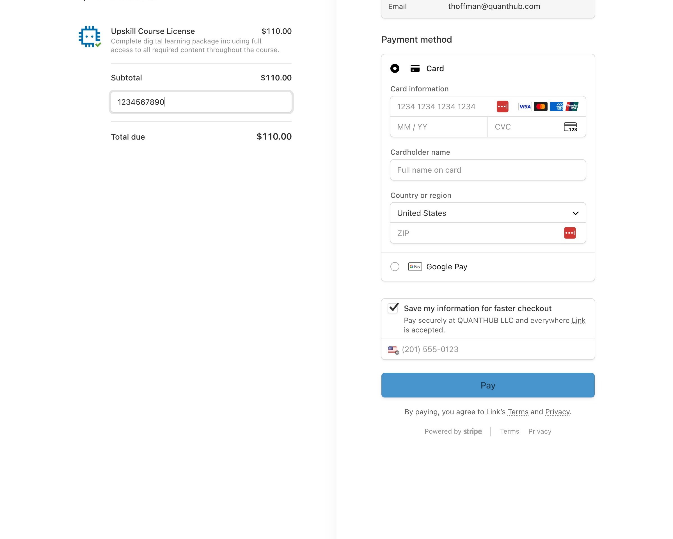
Task: Click the Mastercard logo icon
Action: tap(540, 107)
